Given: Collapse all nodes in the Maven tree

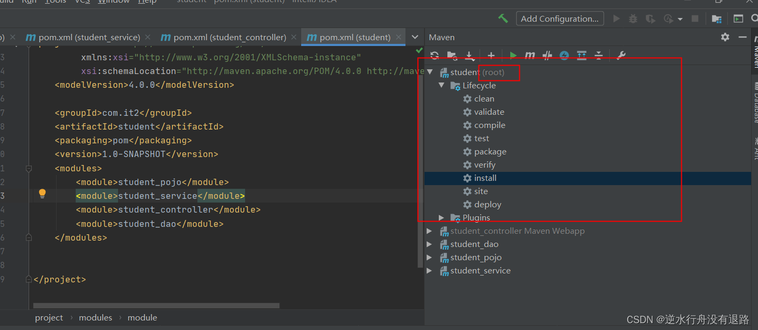Looking at the screenshot, I should (599, 55).
